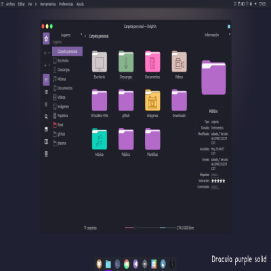
Task: Select the green Descargas folder icon
Action: pos(126,62)
